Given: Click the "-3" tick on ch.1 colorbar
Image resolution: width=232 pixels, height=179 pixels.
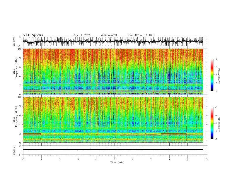Looking at the screenshot, I should (216, 59).
